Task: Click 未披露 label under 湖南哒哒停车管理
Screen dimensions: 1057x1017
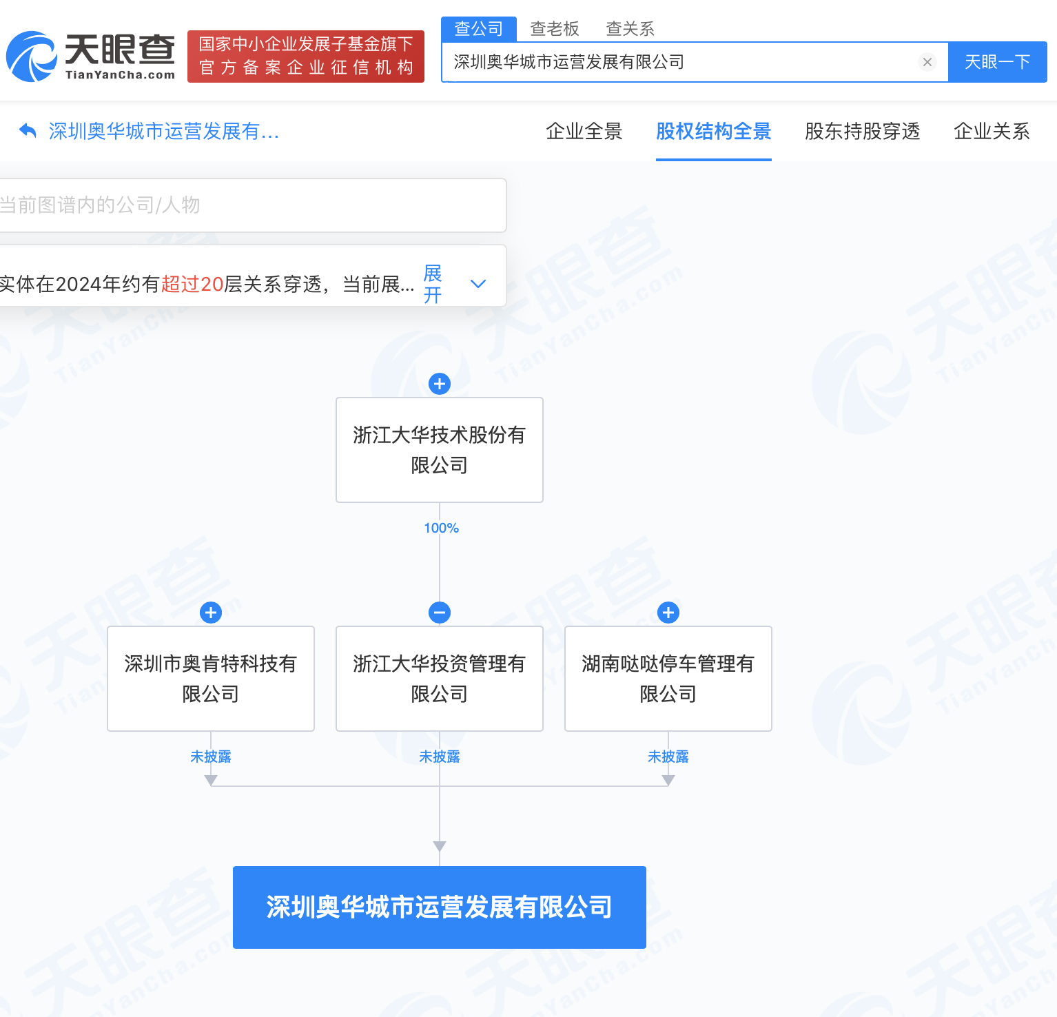Action: [x=668, y=757]
